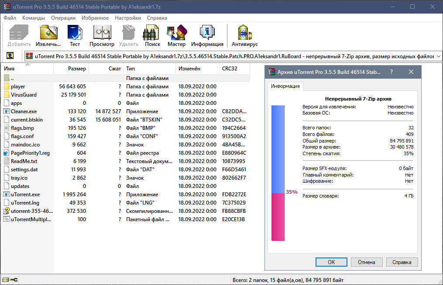Click the up one level arrow icon
This screenshot has height=285, width=443.
click(10, 56)
